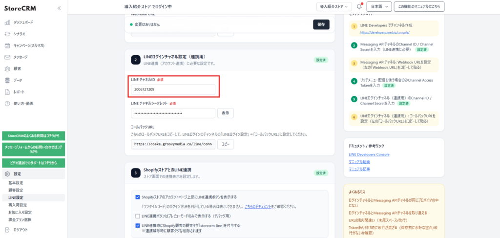Click the LINE チャネルID input field

click(173, 89)
